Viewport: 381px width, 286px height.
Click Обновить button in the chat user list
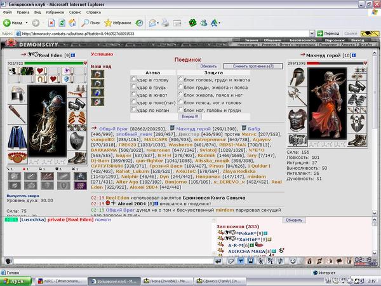click(x=294, y=220)
